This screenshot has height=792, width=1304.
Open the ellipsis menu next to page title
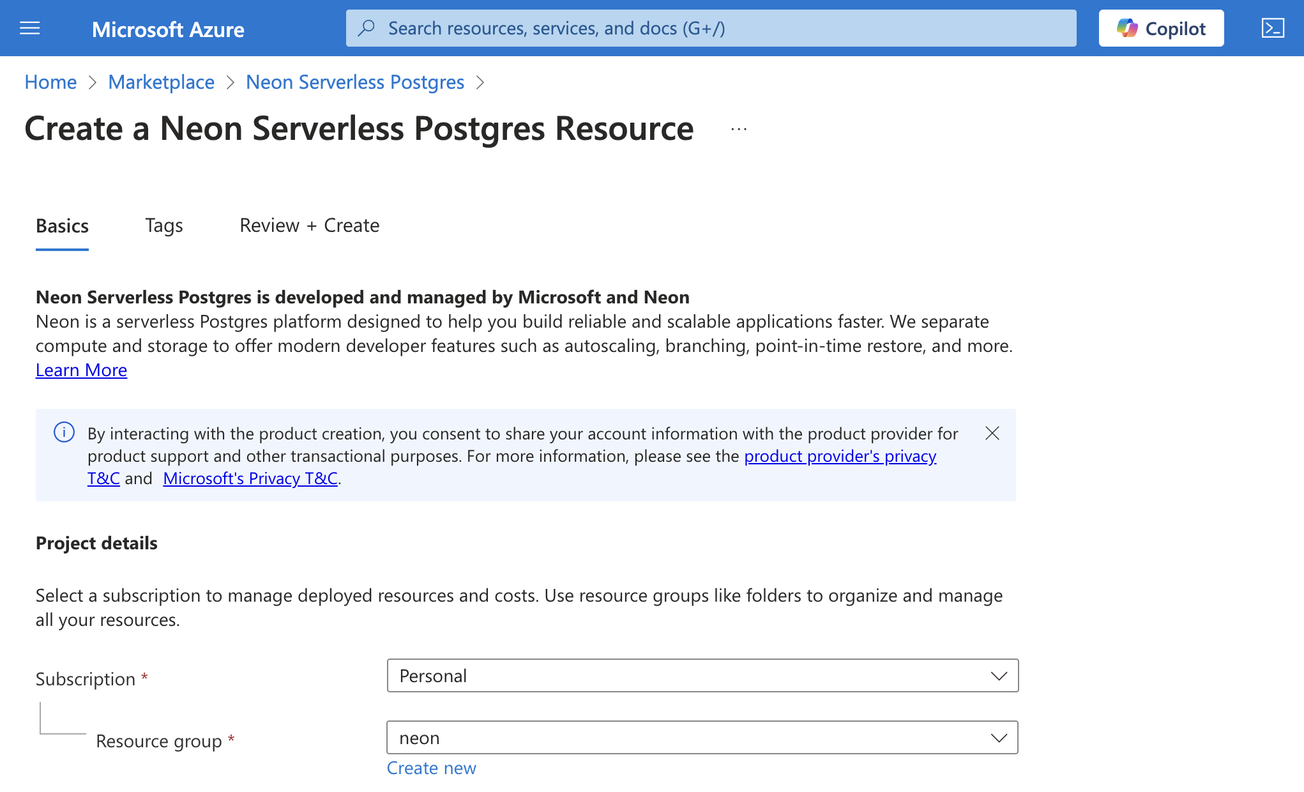738,130
